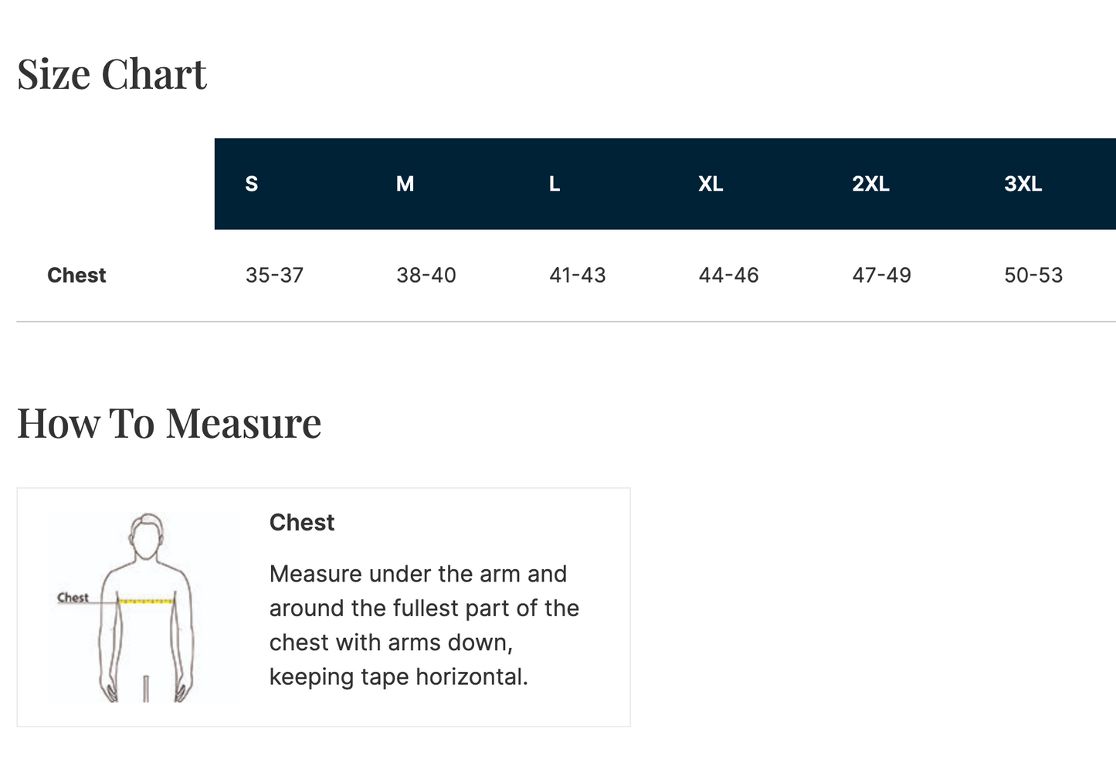This screenshot has width=1116, height=783.
Task: Click the 38-40 chest measurement cell
Action: 426,275
